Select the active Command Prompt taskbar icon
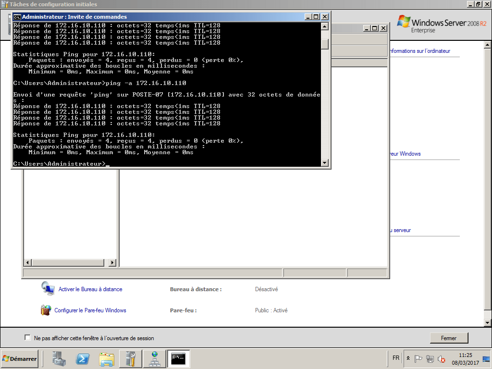Viewport: 492px width, 369px height. pyautogui.click(x=178, y=358)
